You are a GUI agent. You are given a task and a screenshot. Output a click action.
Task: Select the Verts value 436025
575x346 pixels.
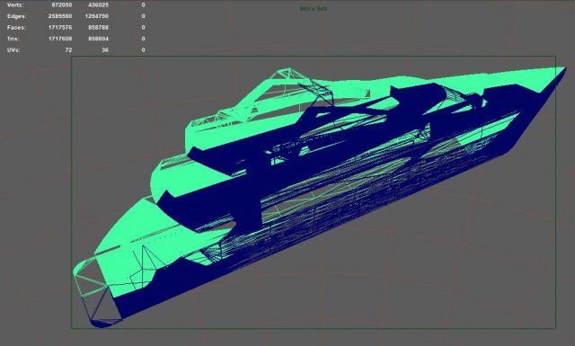tap(98, 5)
